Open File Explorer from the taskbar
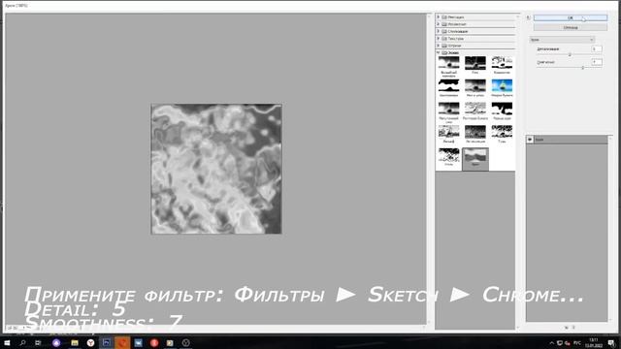 click(75, 342)
